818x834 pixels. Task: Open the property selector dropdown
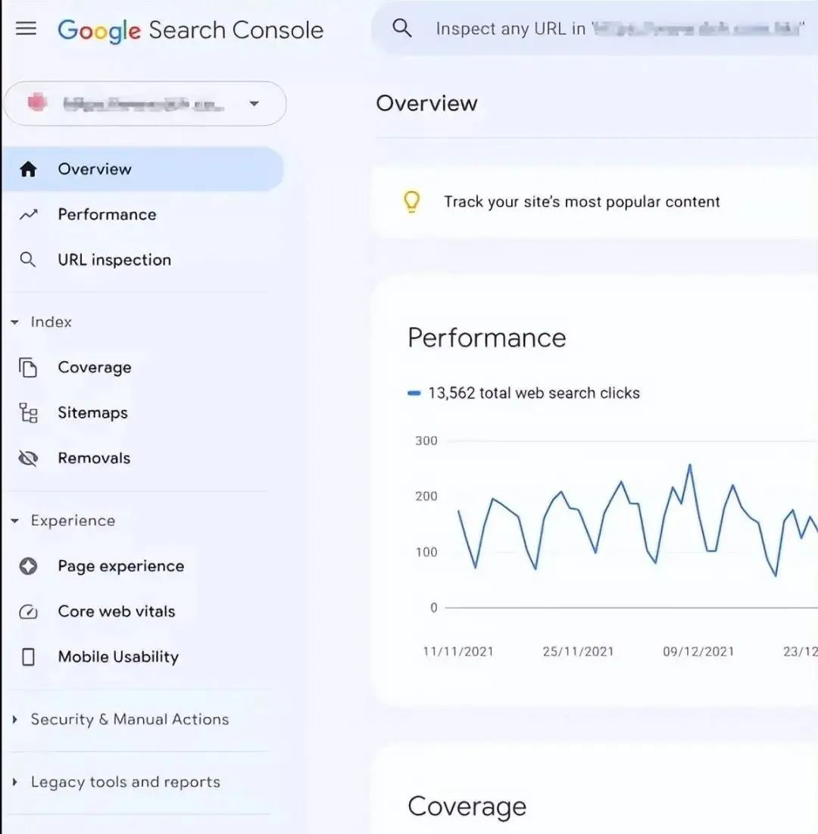[x=254, y=104]
